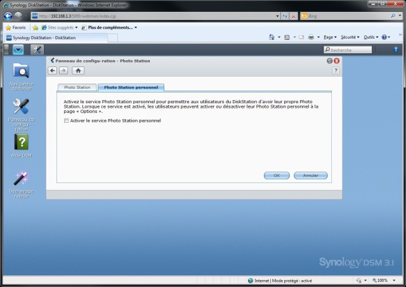Screen dimensions: 406x287
Task: Return to control panel home
Action: [78, 70]
